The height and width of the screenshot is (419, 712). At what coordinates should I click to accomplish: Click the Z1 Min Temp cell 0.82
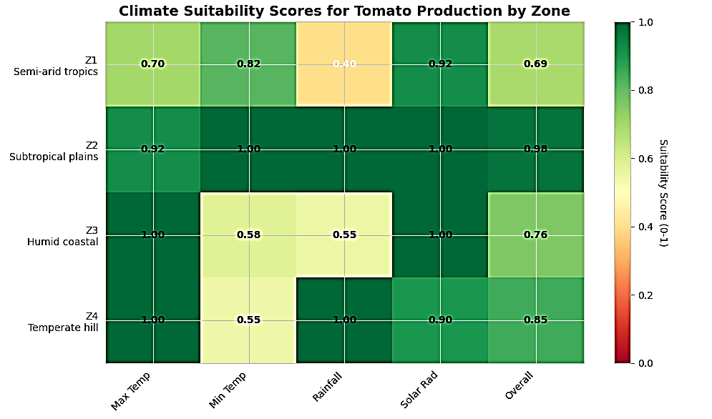tap(248, 64)
